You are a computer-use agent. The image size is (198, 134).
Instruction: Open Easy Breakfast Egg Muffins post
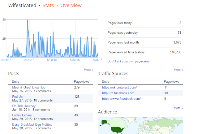pos(32,124)
